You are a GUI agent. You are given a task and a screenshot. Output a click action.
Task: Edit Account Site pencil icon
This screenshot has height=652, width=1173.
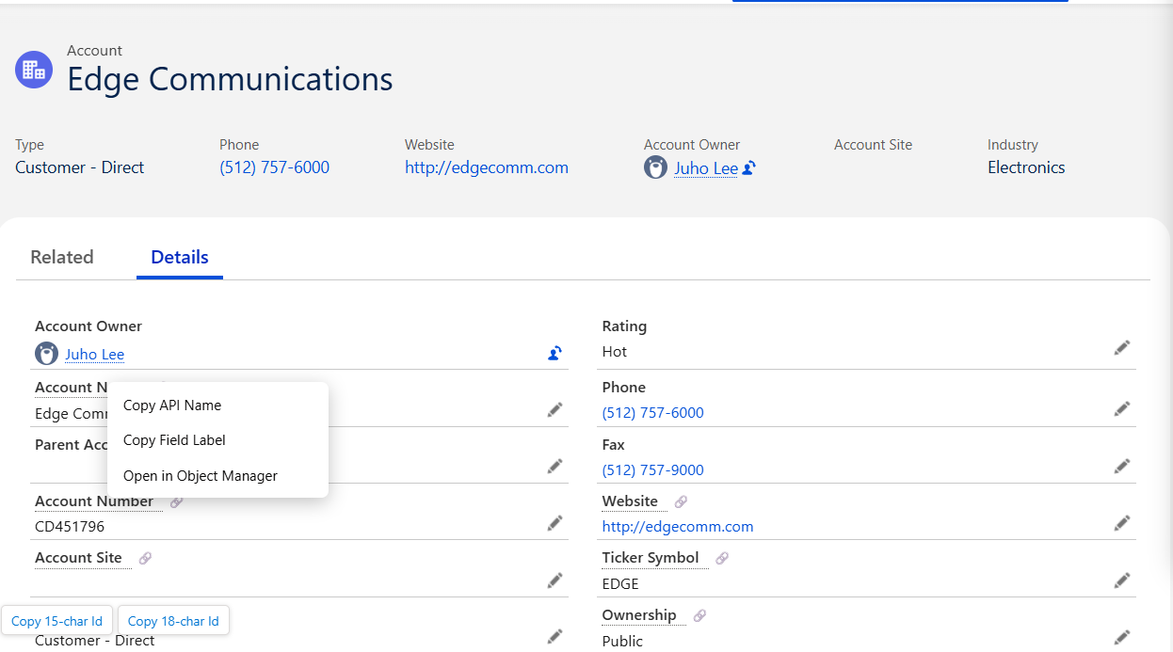click(555, 580)
